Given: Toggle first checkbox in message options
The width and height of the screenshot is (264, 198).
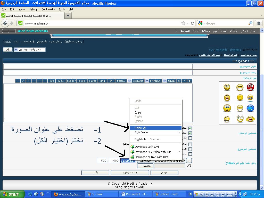Looking at the screenshot, I should (x=190, y=128).
